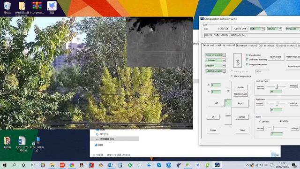Enable the Image enhancement checkbox

247,64
